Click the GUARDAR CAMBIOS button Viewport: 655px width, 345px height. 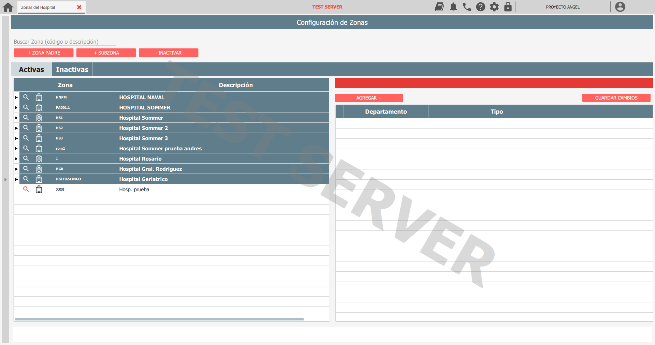[x=616, y=98]
